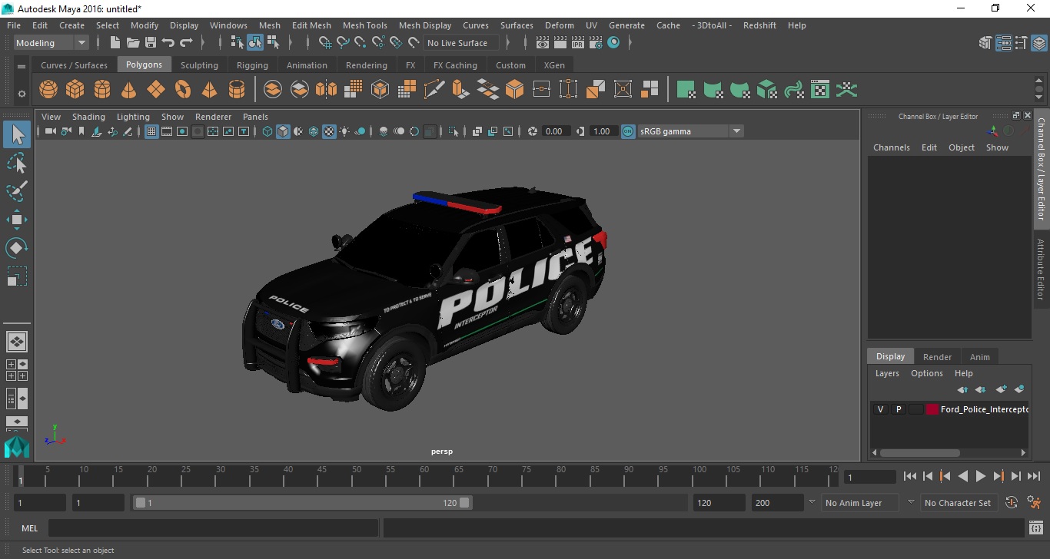Create a polygon cube from the shelf
Screen dimensions: 1050x559
[x=75, y=90]
